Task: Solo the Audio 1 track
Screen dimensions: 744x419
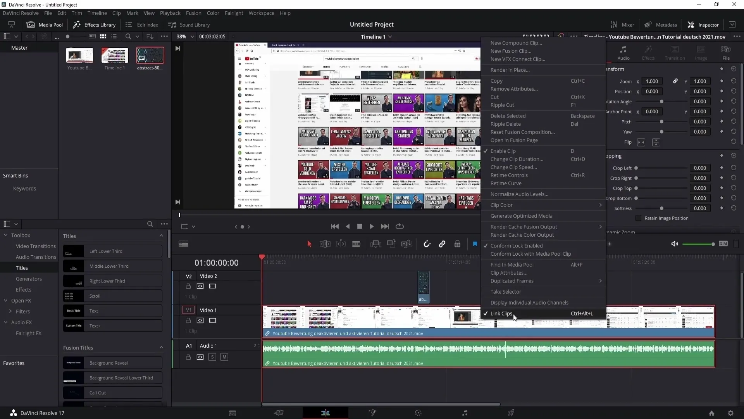Action: pos(212,357)
